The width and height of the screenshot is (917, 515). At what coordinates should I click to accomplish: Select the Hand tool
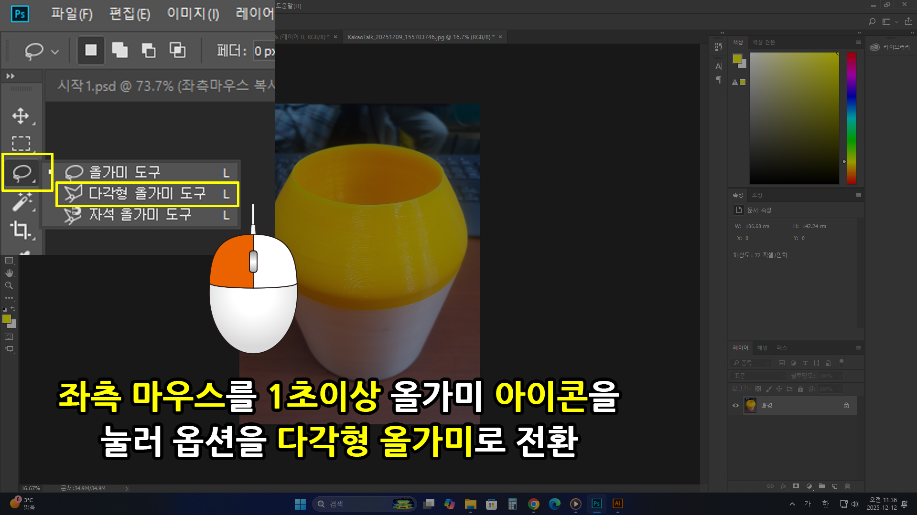click(x=9, y=273)
